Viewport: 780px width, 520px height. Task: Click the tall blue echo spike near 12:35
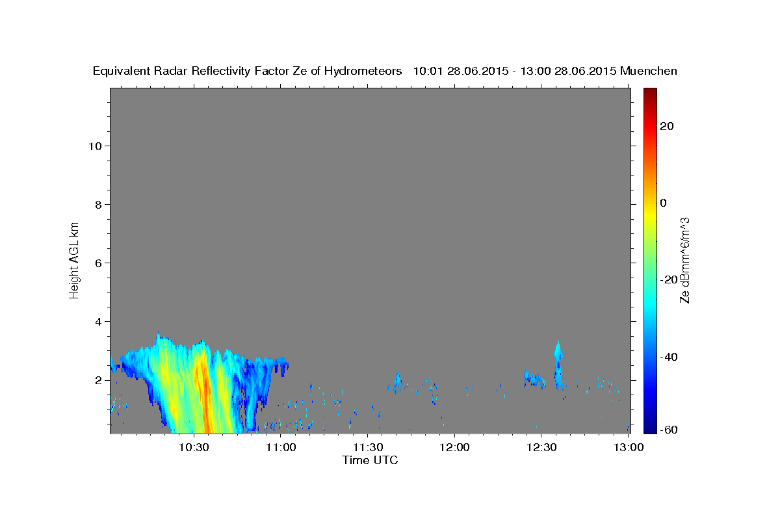558,363
